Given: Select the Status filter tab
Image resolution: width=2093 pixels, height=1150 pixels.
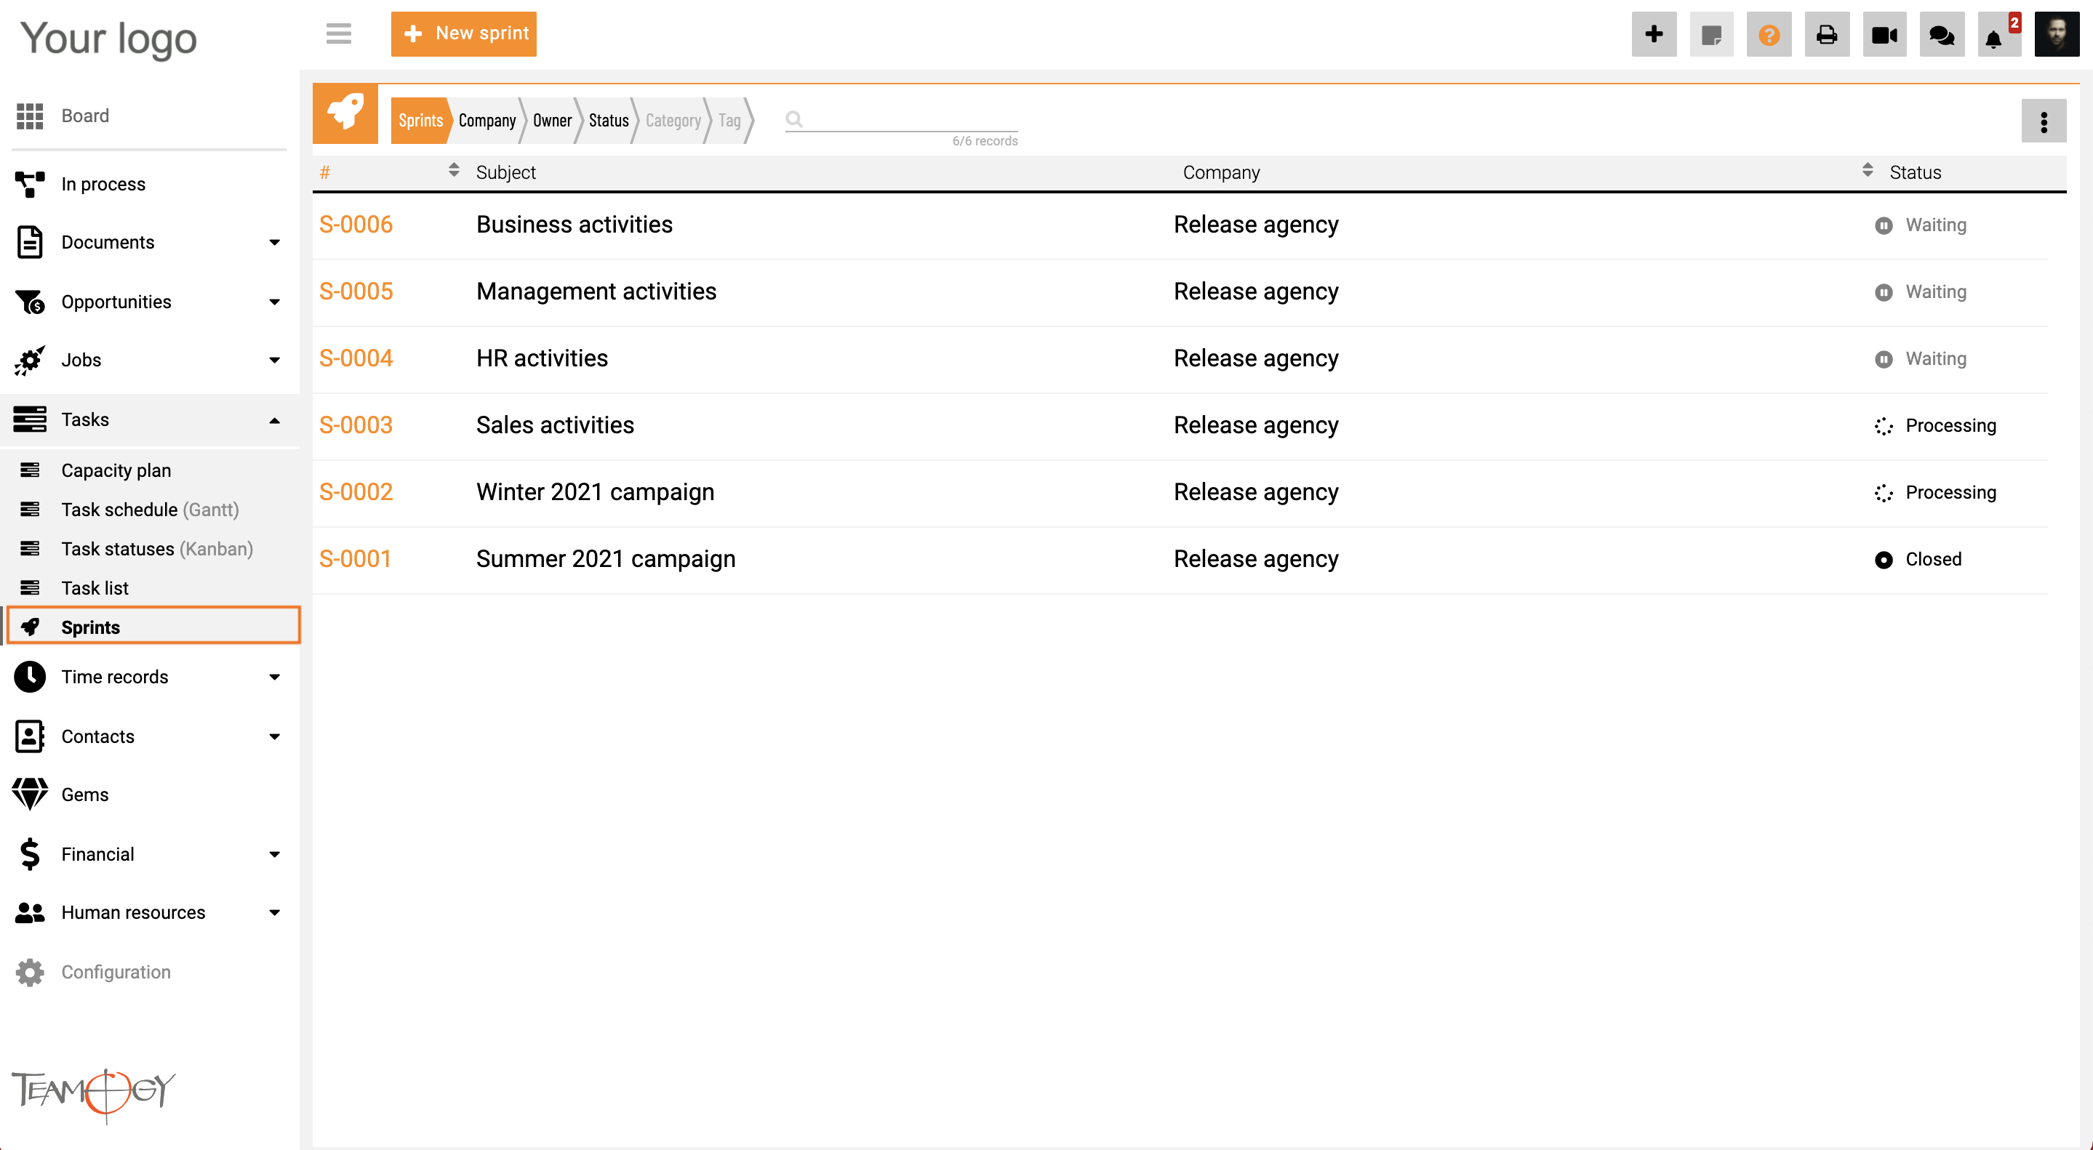Looking at the screenshot, I should click(x=609, y=121).
